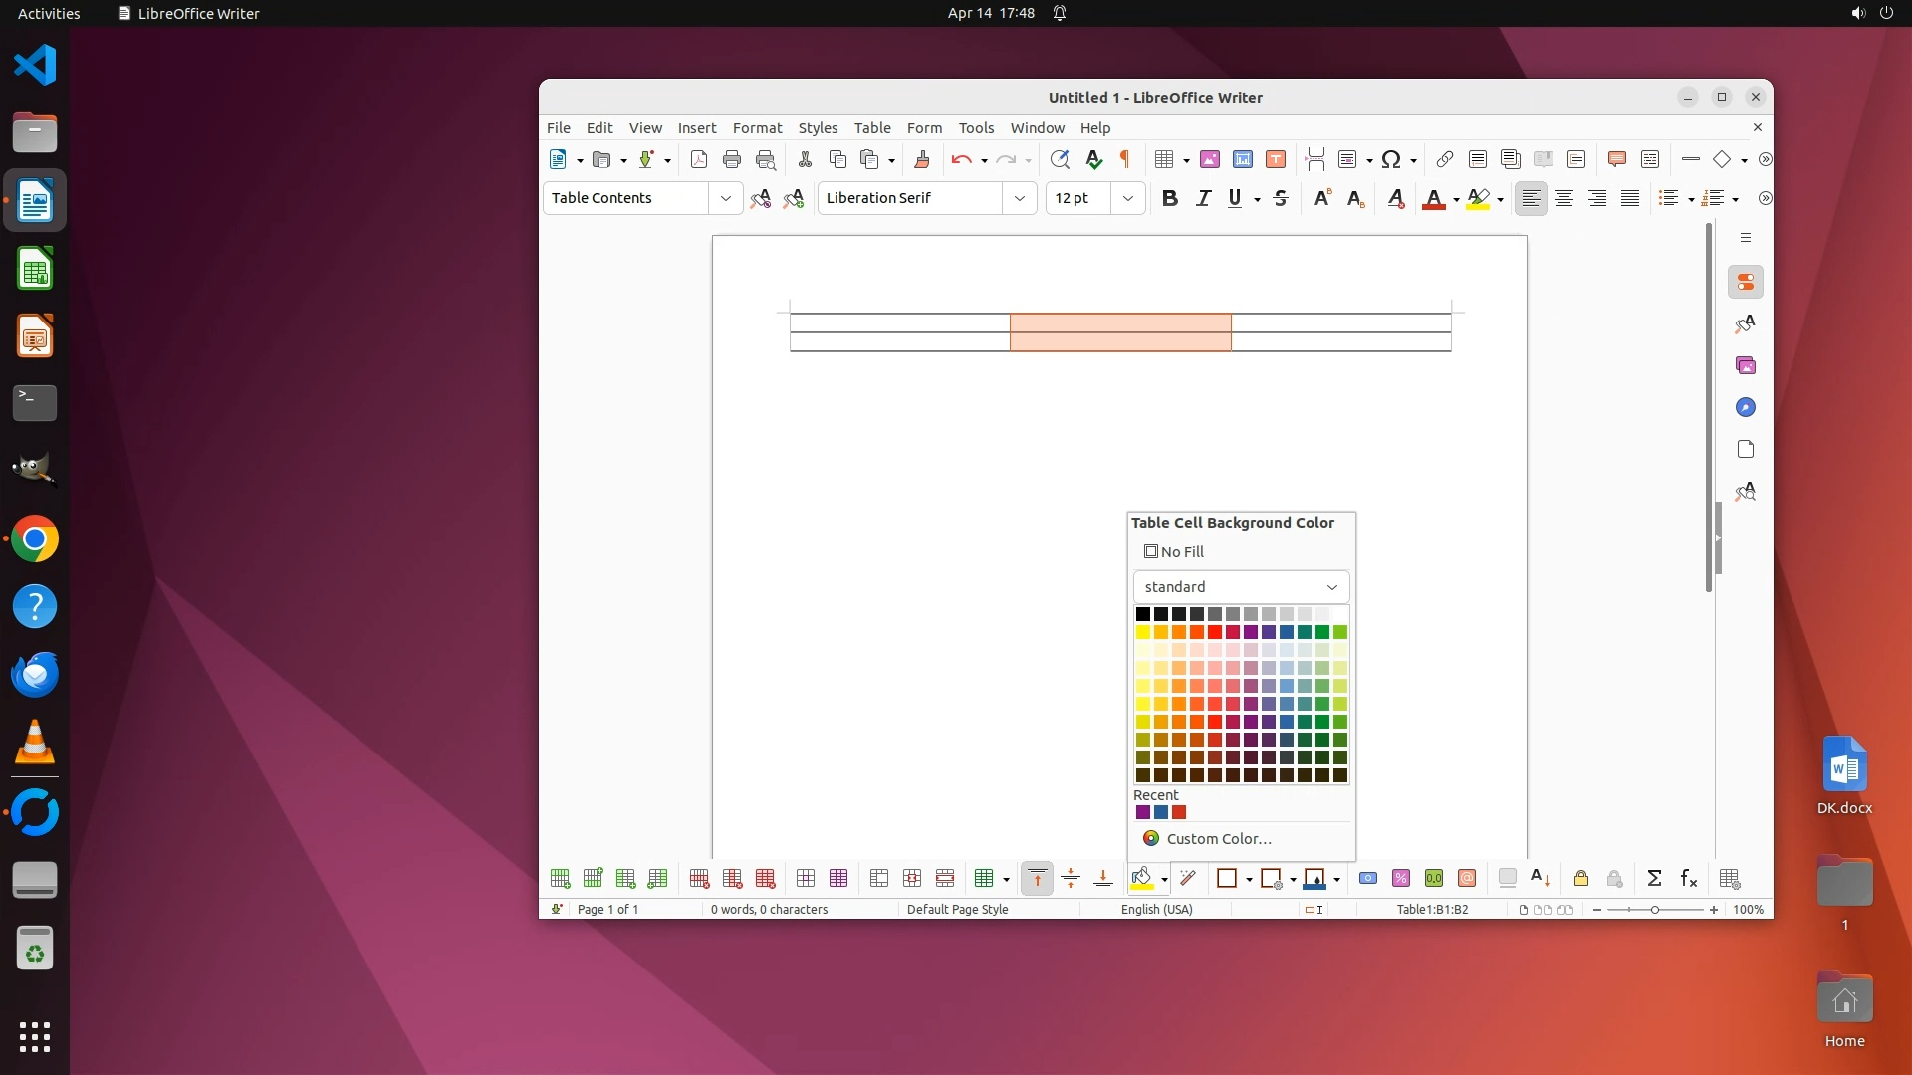Open the Insert Formula fx icon

point(1688,878)
